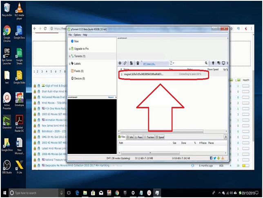This screenshot has width=263, height=198.
Task: Select the Files tab
Action: pyautogui.click(x=122, y=137)
